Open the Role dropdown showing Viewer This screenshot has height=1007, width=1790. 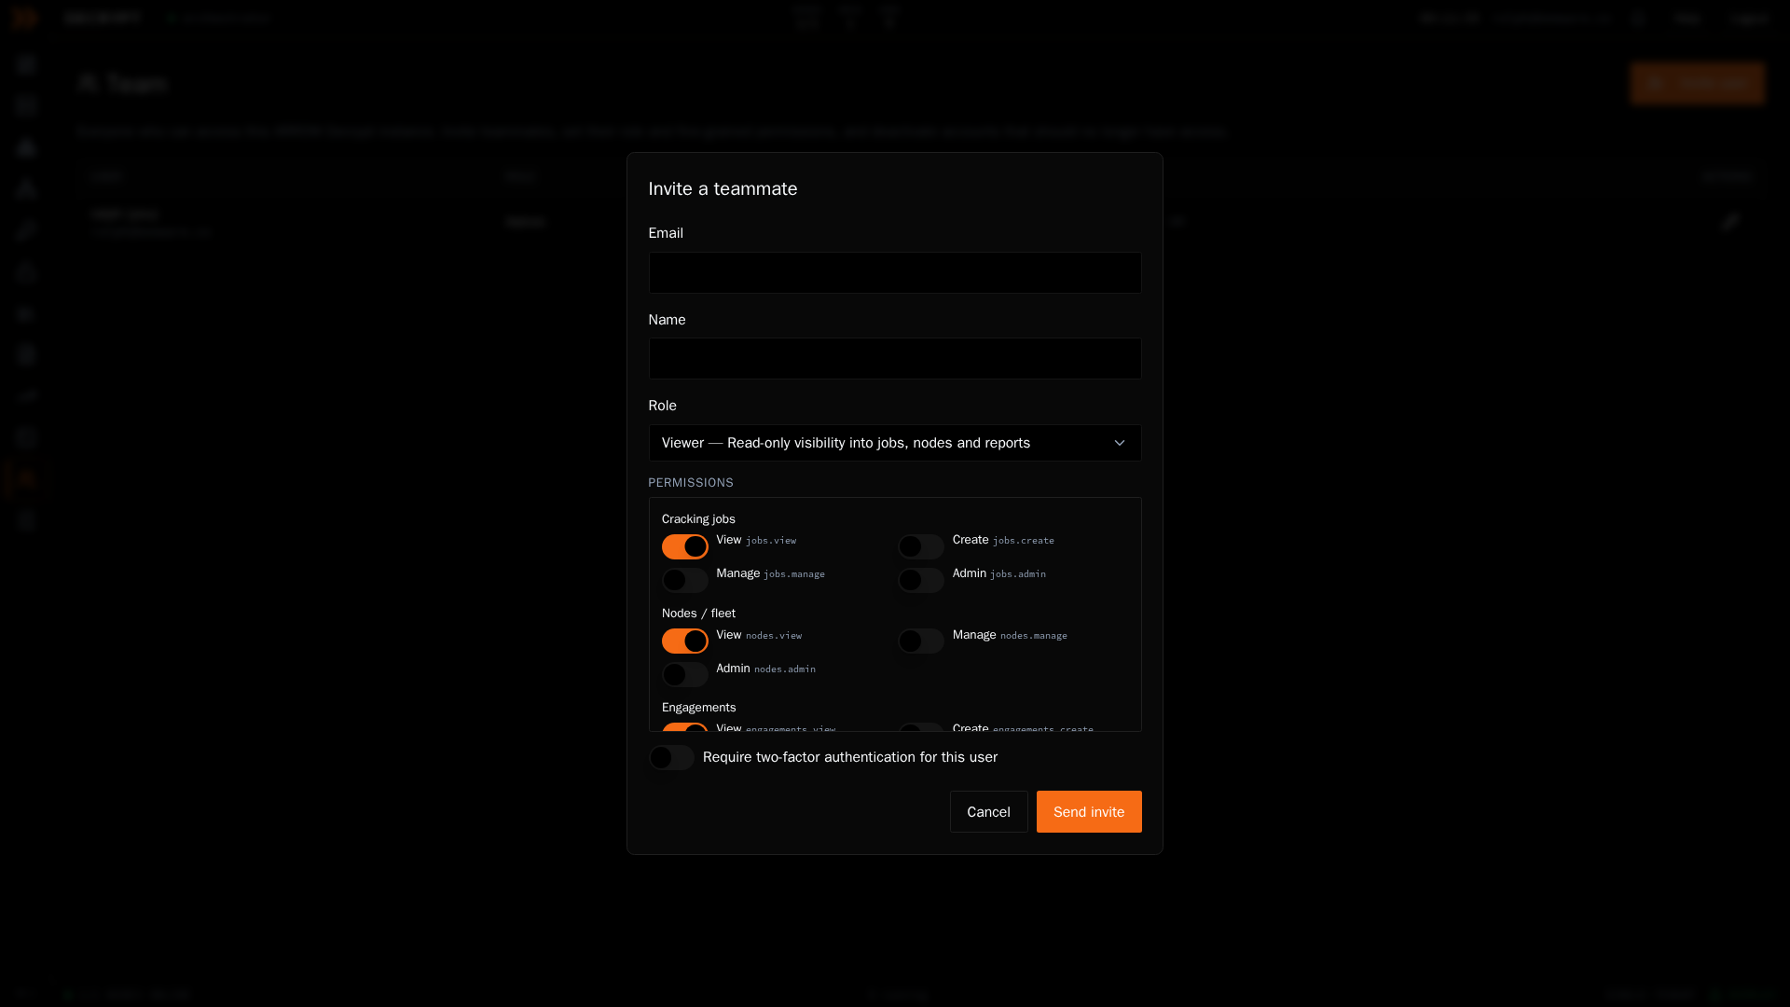pyautogui.click(x=895, y=443)
